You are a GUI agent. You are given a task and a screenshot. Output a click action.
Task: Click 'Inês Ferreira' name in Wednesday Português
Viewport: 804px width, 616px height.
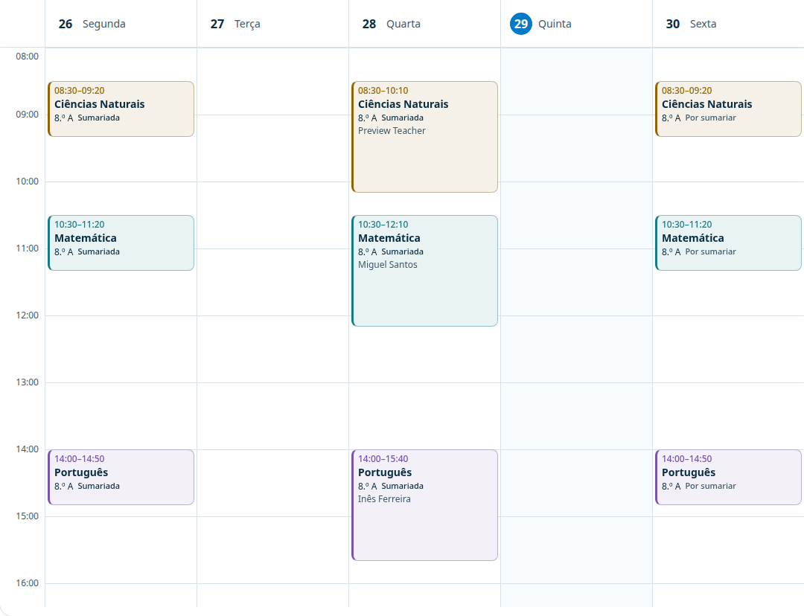click(x=384, y=499)
